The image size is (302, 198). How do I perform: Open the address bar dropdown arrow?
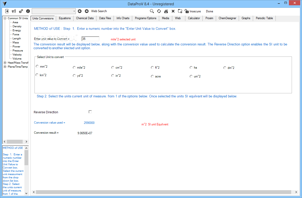click(x=74, y=11)
